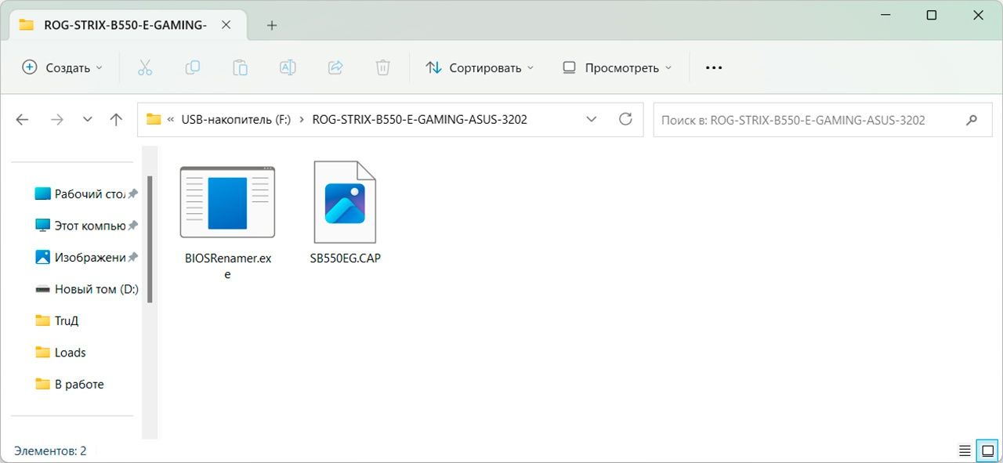Switch to large icons view
The image size is (1003, 463).
(x=987, y=450)
